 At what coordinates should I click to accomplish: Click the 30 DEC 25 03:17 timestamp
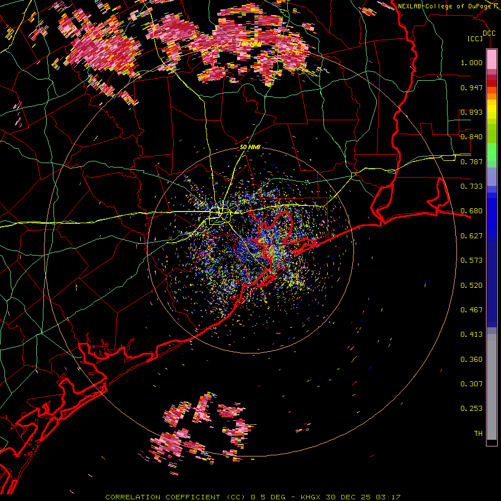pyautogui.click(x=363, y=497)
